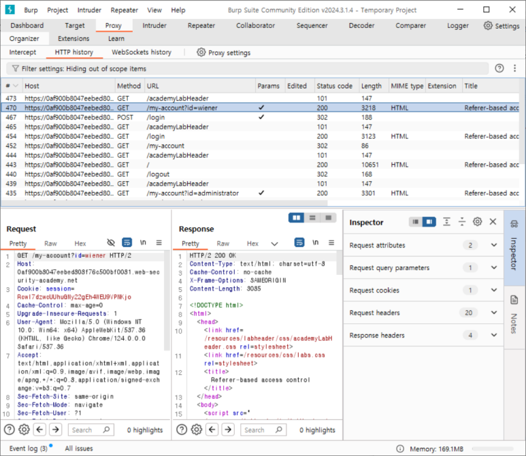
Task: Focus the Request search field
Action: [91, 429]
